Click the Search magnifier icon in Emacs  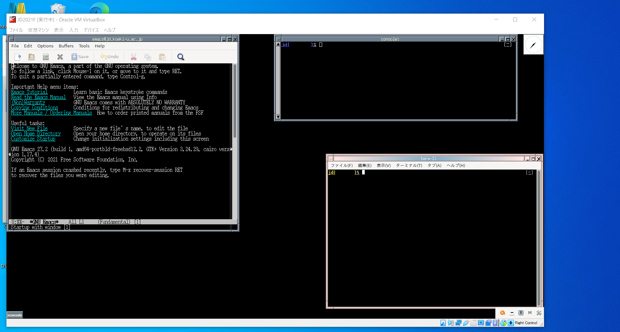coord(181,57)
